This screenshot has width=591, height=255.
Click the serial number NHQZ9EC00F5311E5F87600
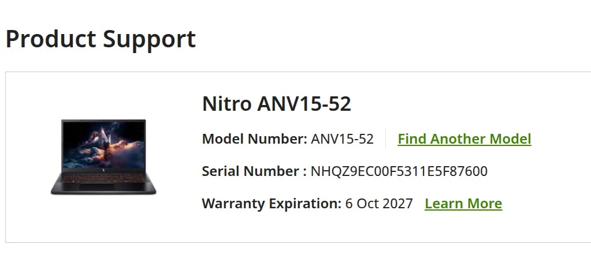[x=399, y=171]
